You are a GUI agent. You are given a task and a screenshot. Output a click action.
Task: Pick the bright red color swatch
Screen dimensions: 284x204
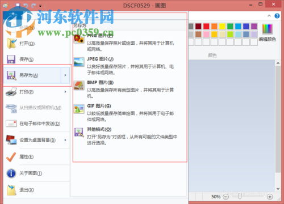click(206, 26)
